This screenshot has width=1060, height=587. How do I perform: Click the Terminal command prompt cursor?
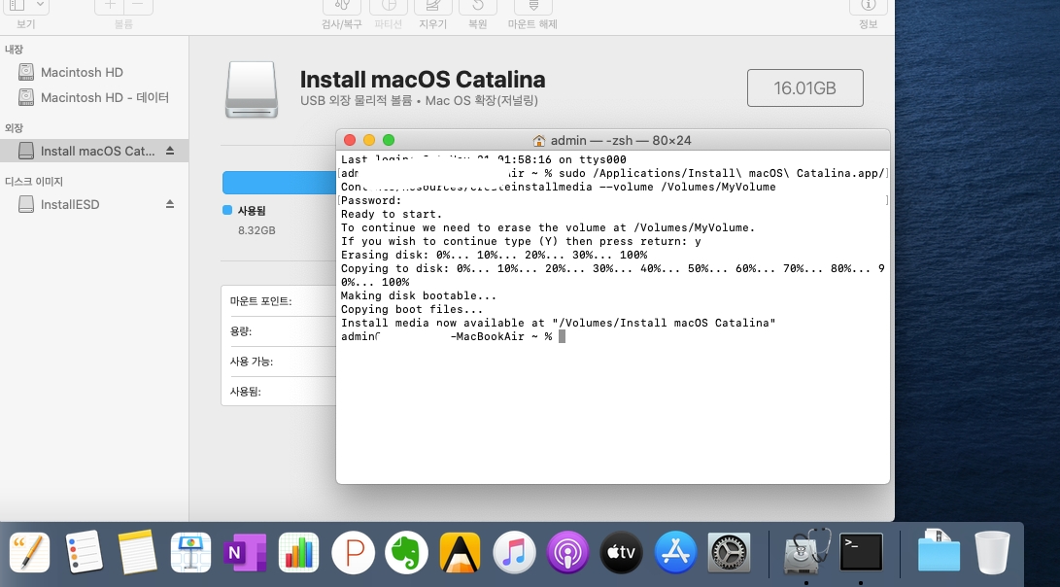(562, 336)
